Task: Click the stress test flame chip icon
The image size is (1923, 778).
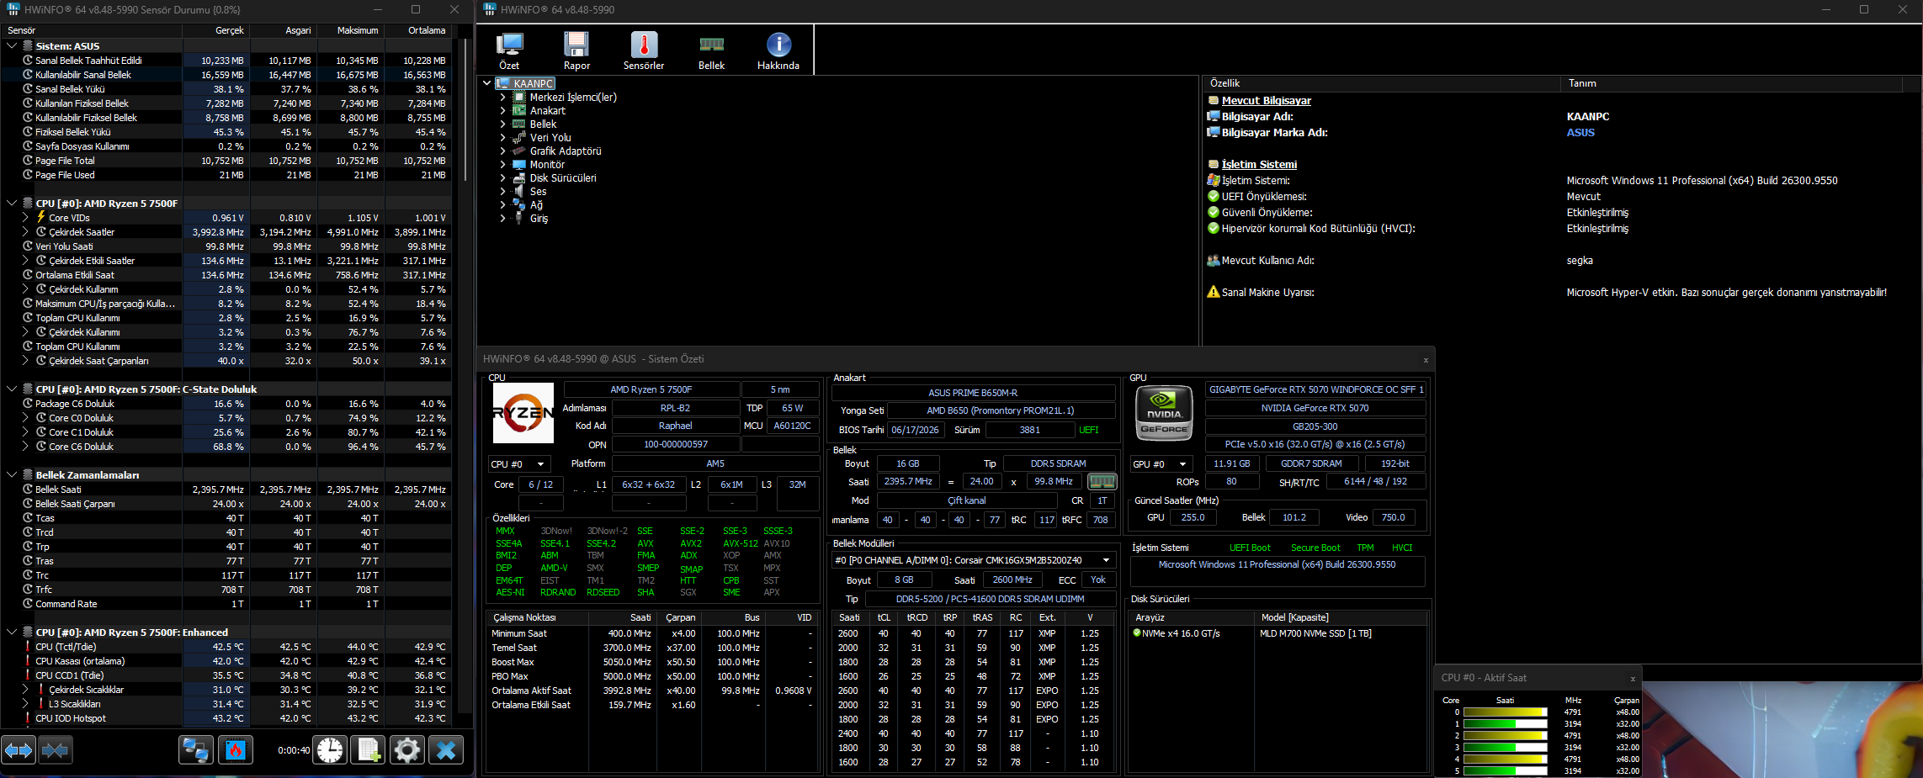Action: point(236,749)
